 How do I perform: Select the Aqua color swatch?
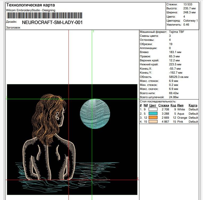tap(153, 113)
